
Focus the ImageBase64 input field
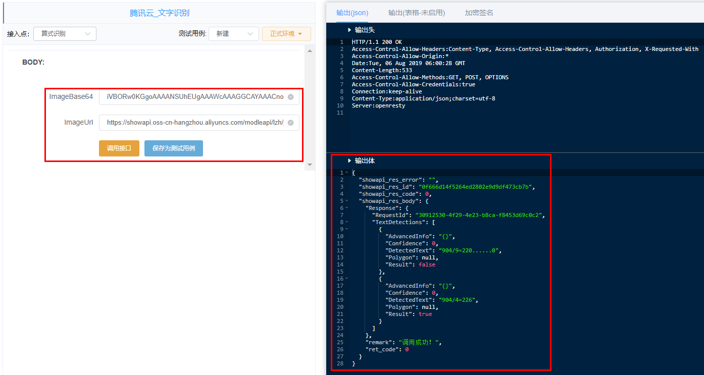coord(199,97)
